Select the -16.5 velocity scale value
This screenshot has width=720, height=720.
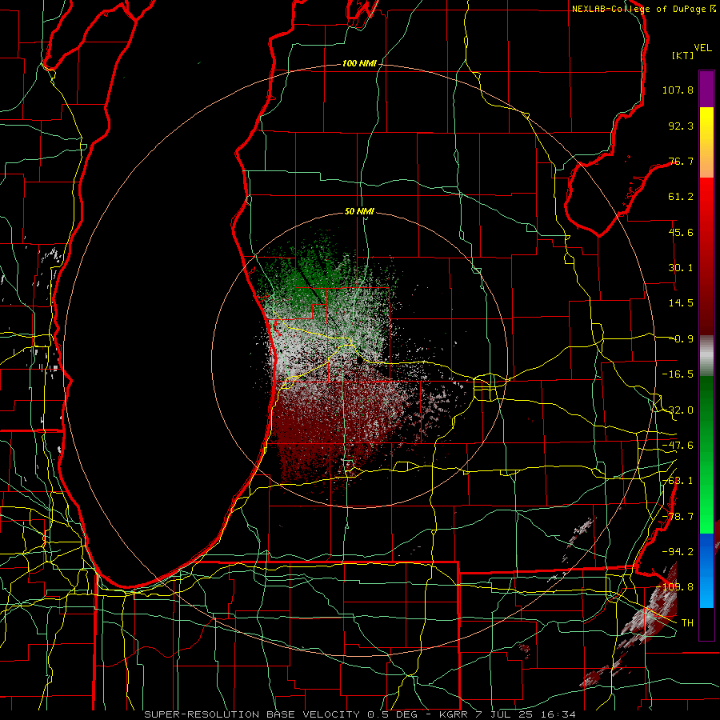(678, 374)
